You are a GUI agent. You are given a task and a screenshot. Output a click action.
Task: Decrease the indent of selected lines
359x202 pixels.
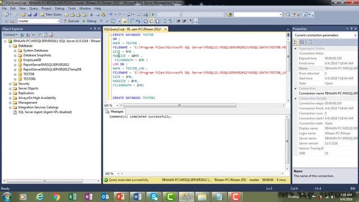(x=178, y=21)
